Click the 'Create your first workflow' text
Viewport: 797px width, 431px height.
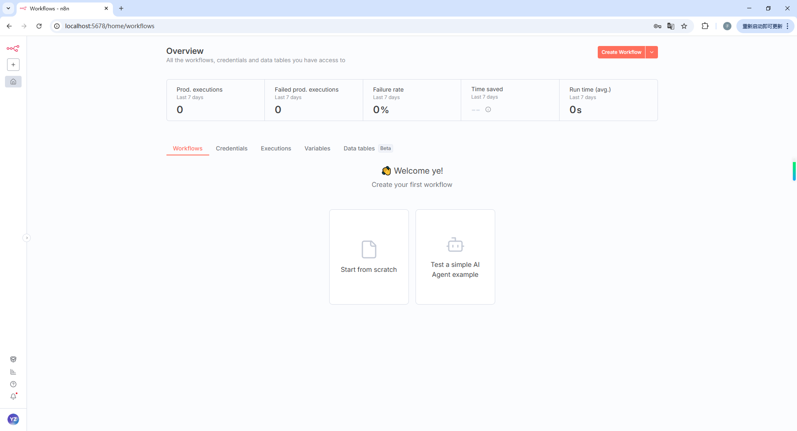tap(412, 185)
